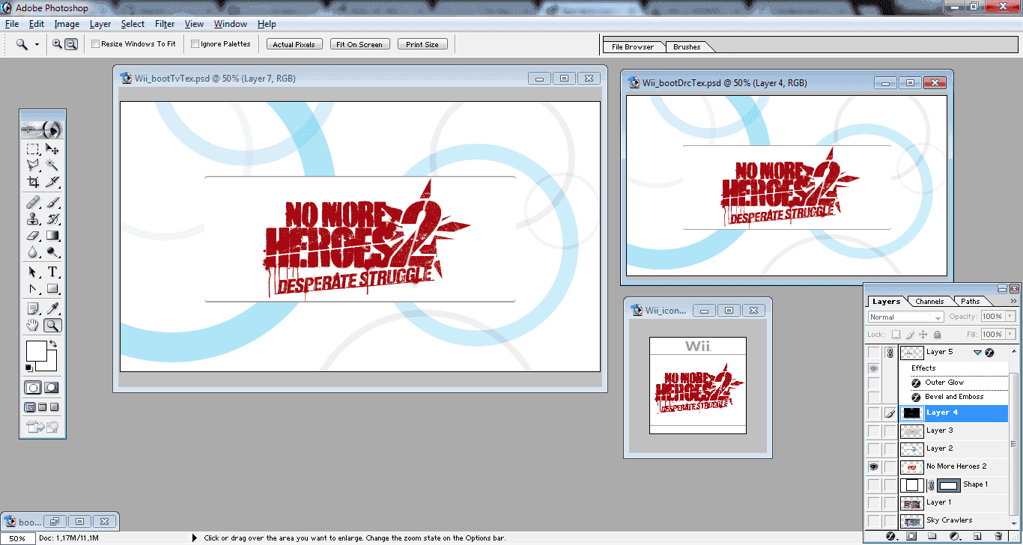This screenshot has width=1023, height=545.
Task: Select the Hand tool
Action: pyautogui.click(x=33, y=325)
